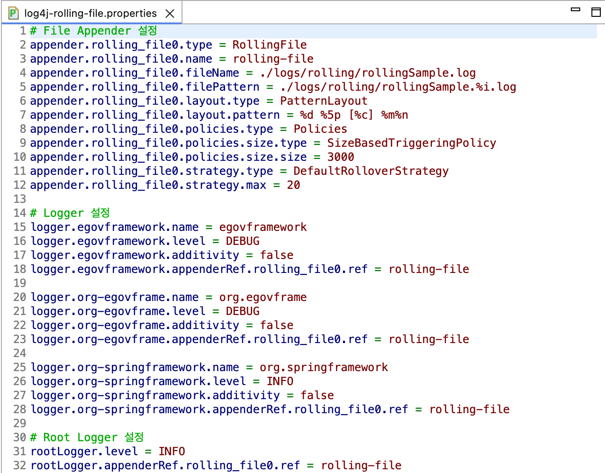Click the ./logs/rolling/rollingSample.log fileName value

[x=367, y=73]
